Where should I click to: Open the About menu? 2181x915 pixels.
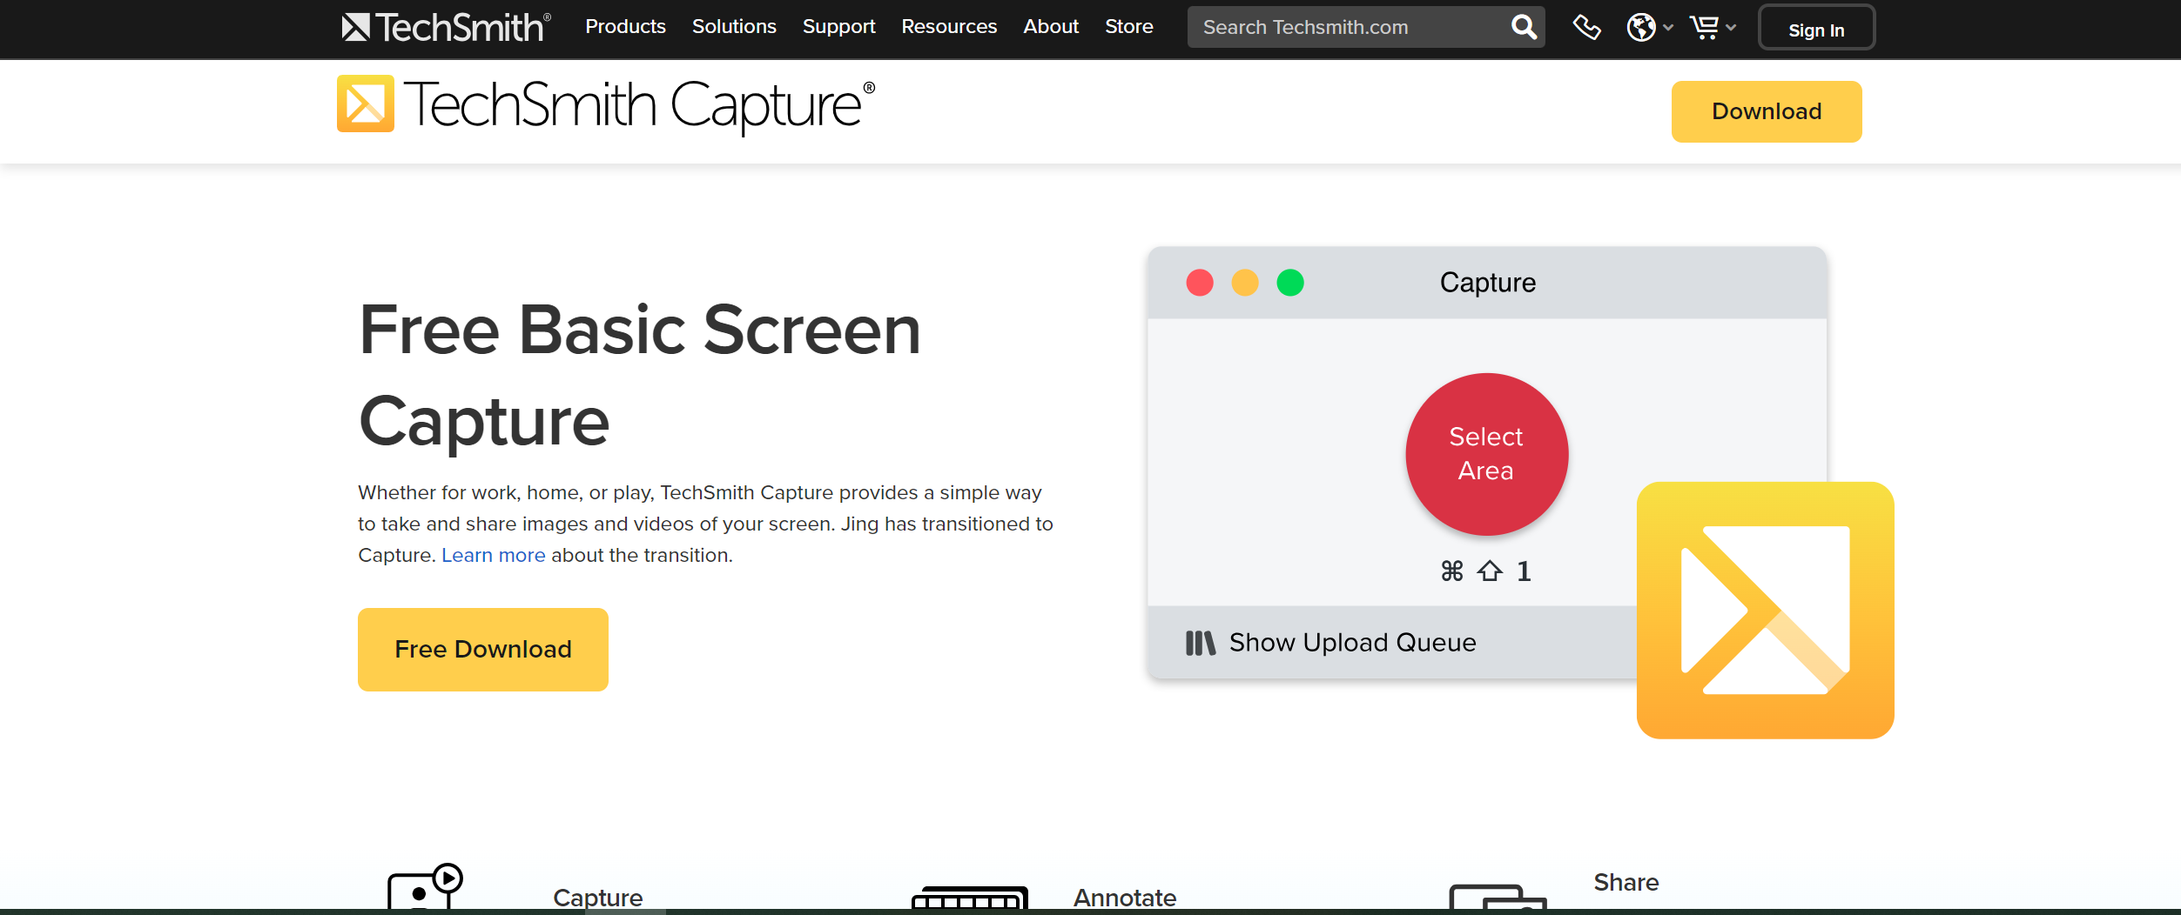[x=1051, y=27]
